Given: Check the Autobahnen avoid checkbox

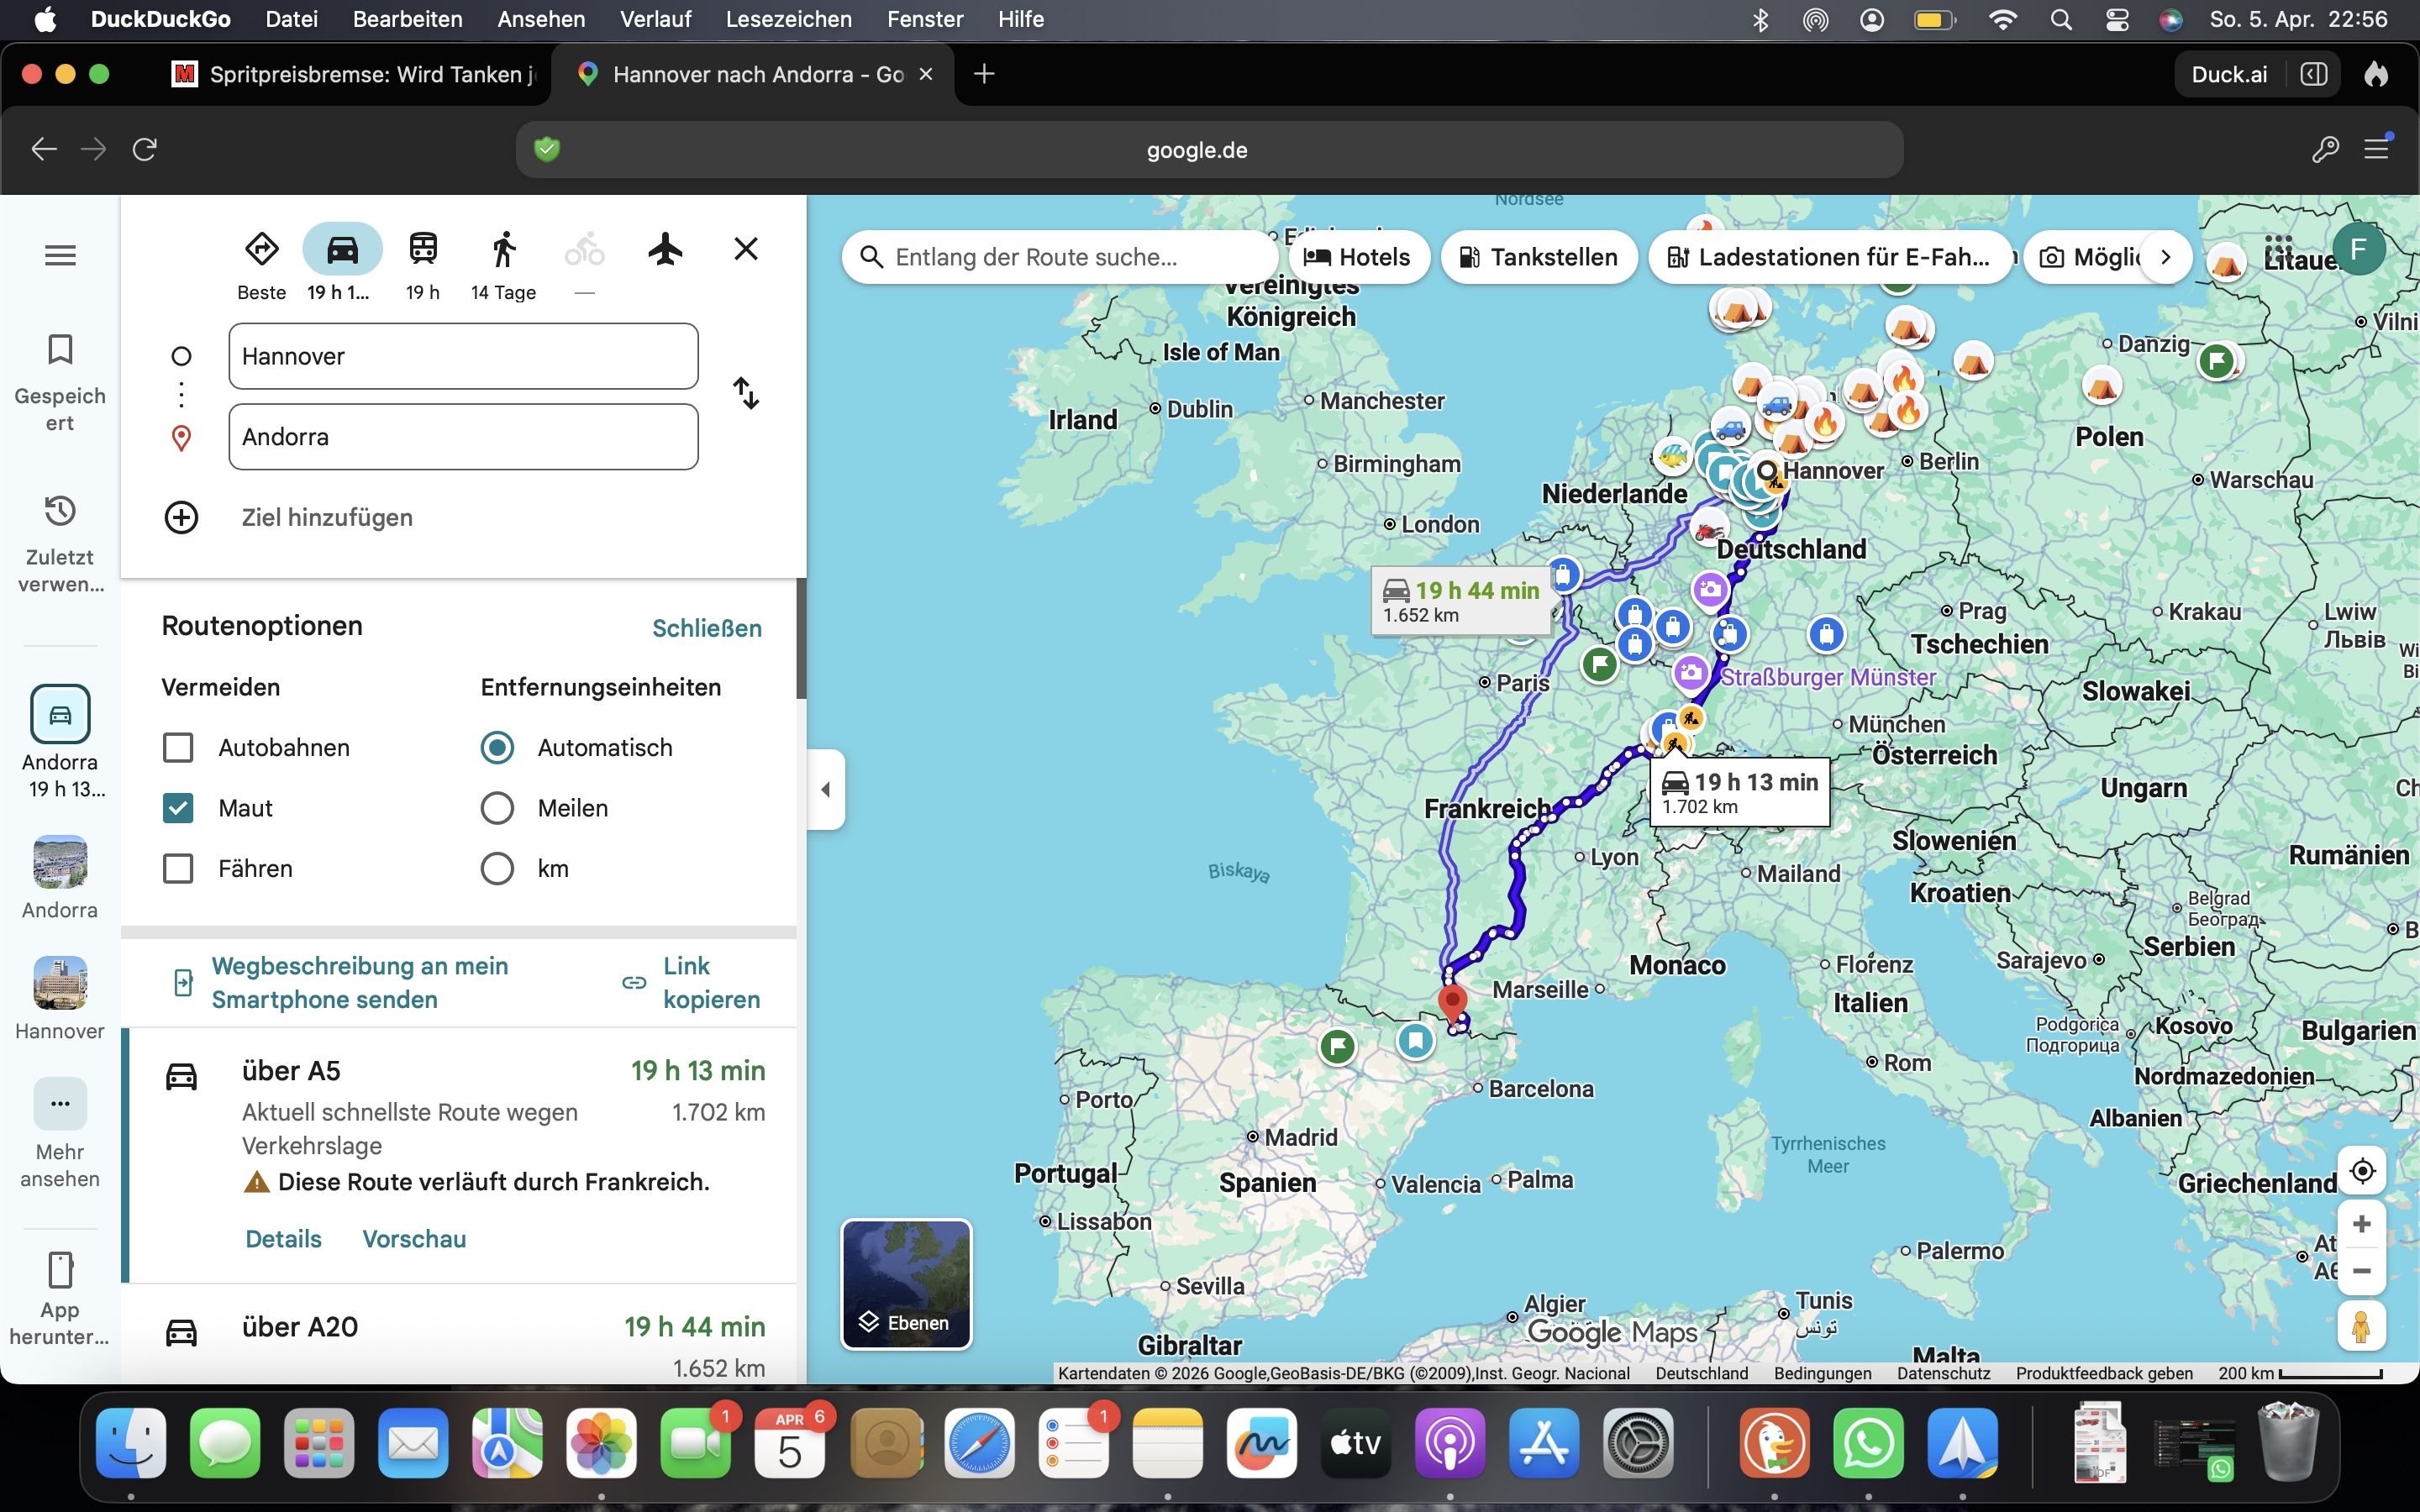Looking at the screenshot, I should pos(178,747).
